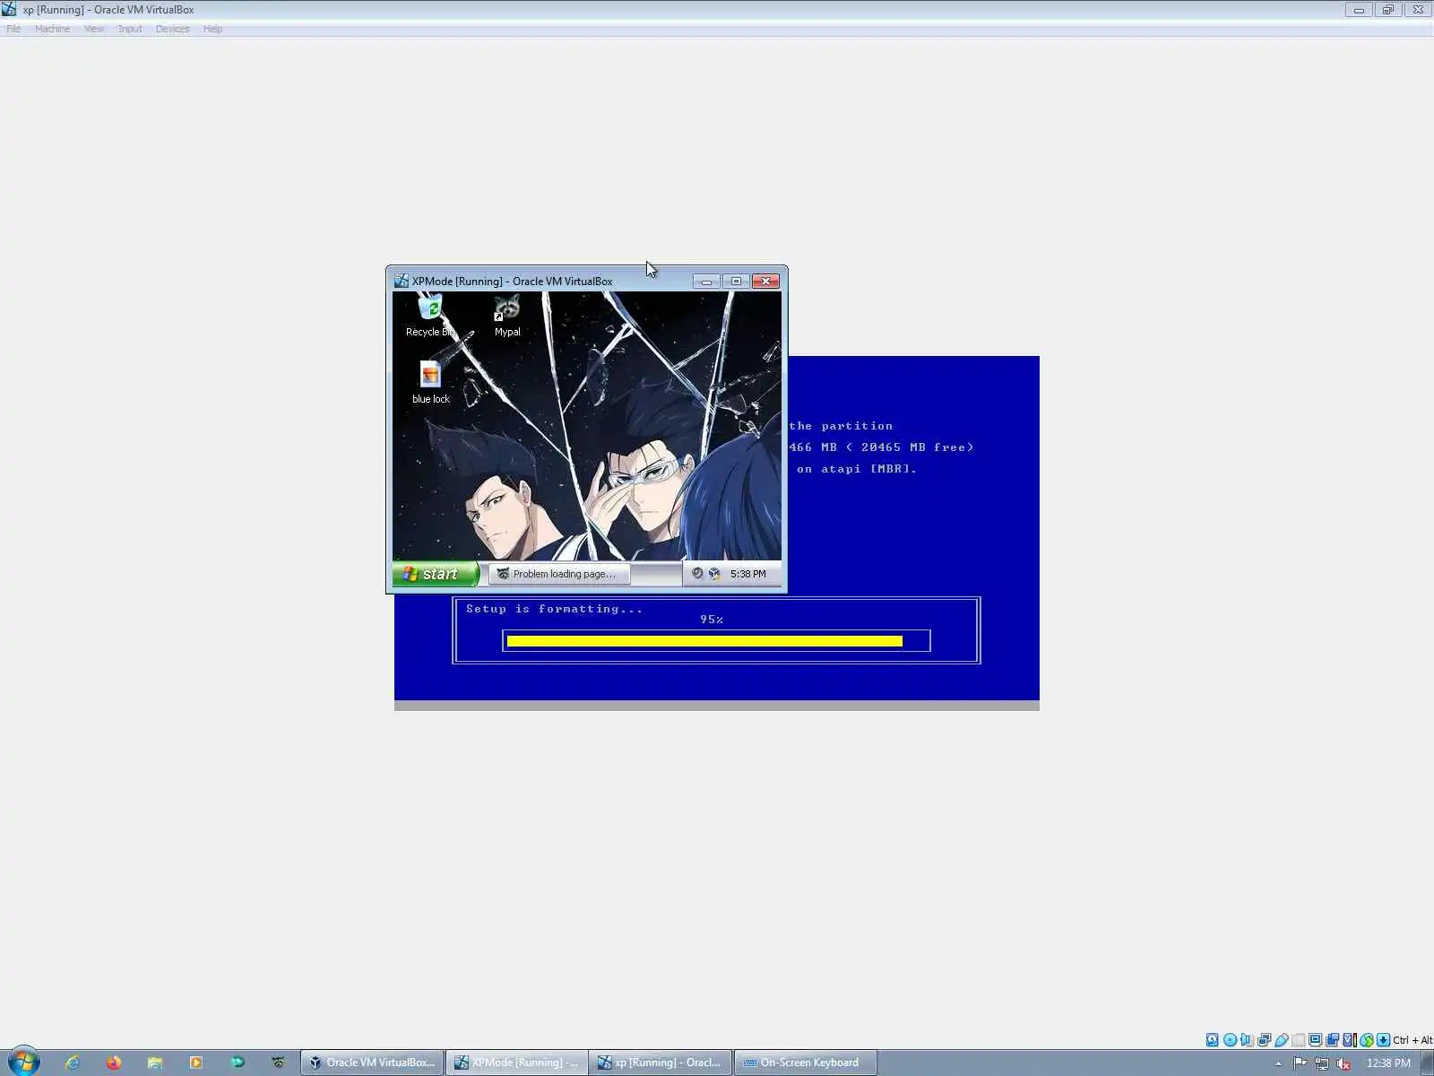The height and width of the screenshot is (1076, 1434).
Task: Click the teal pinned taskbar icon
Action: [238, 1063]
